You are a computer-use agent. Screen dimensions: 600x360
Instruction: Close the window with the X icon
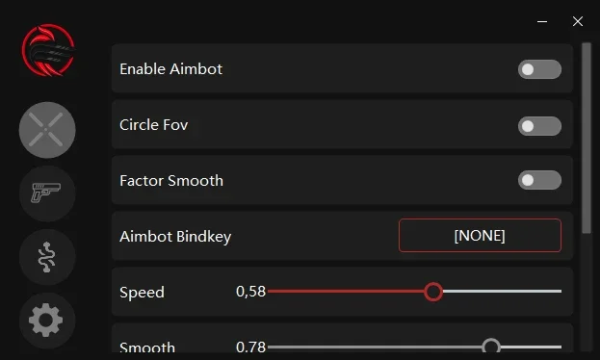click(578, 21)
